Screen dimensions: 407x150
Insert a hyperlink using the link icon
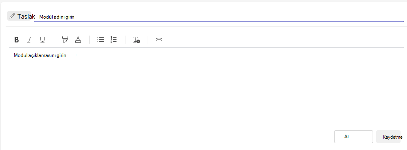(159, 40)
